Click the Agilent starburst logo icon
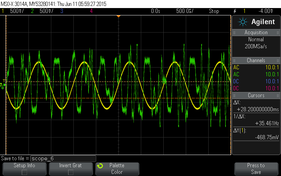281x176 pixels. [x=243, y=22]
